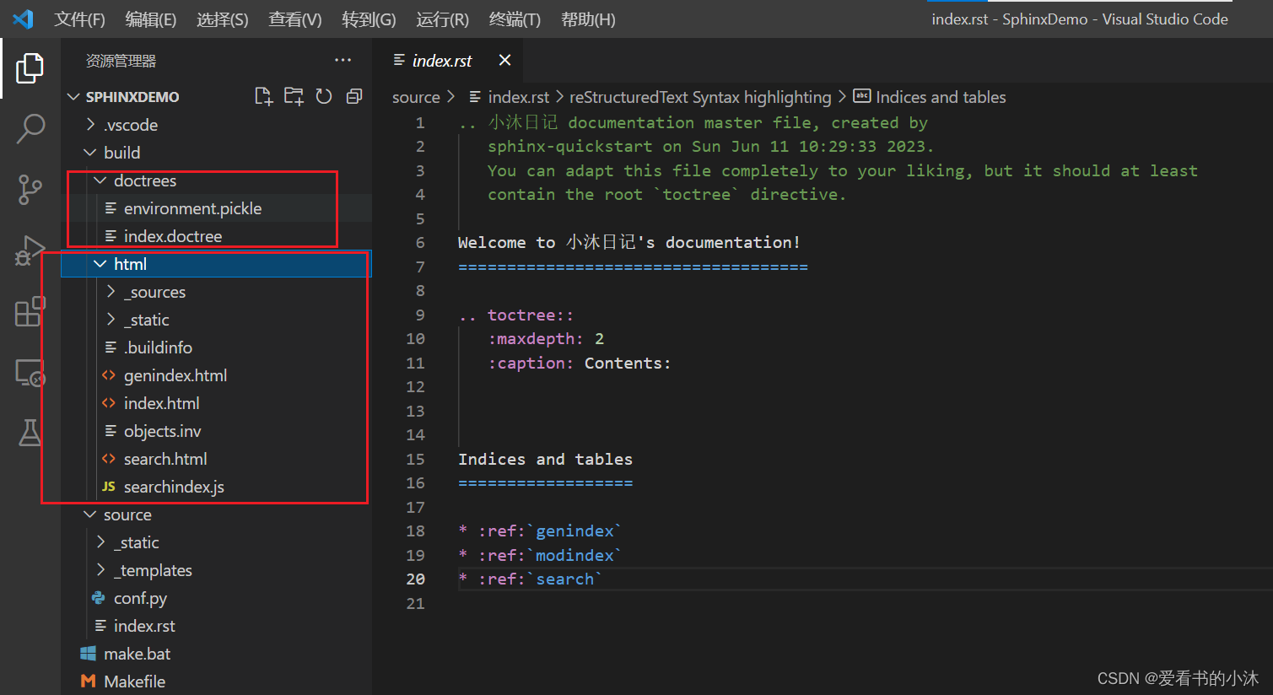Refresh the explorer file tree
Viewport: 1273px width, 695px height.
tap(324, 96)
